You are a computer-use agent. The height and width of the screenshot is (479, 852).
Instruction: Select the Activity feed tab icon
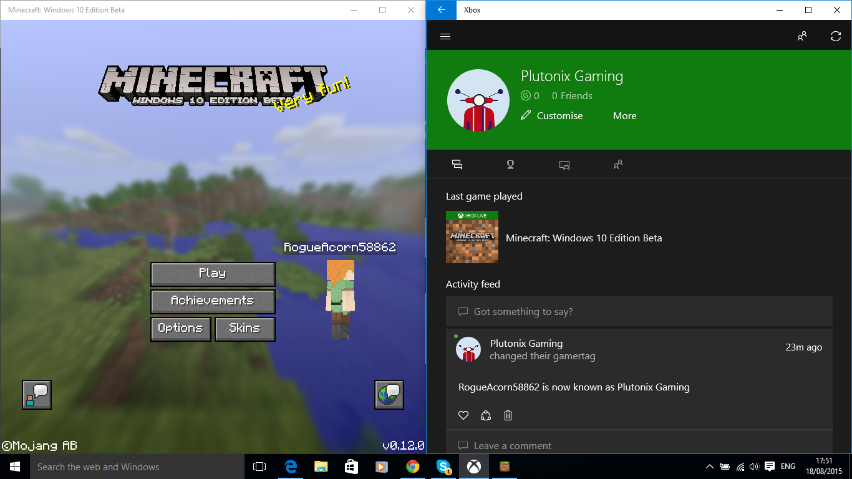457,165
